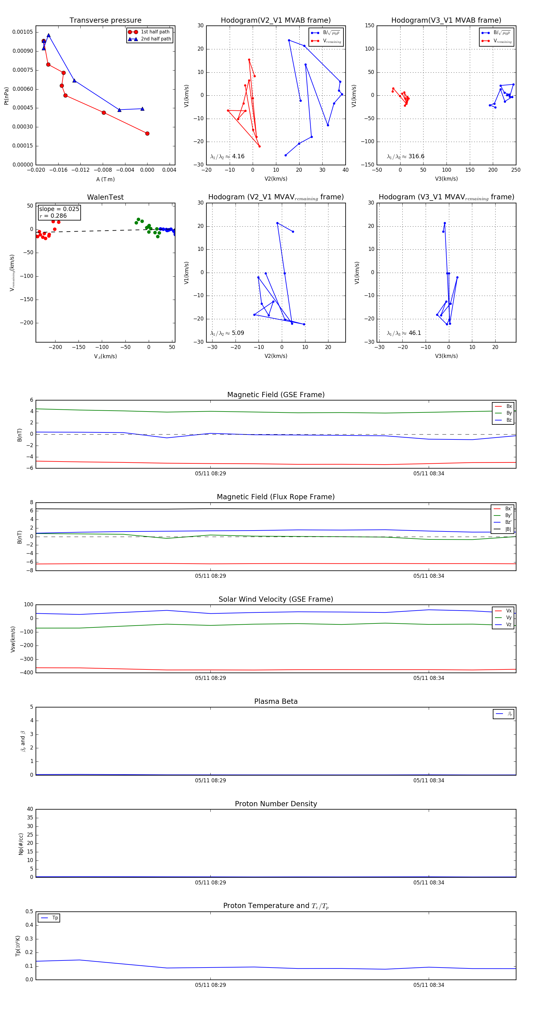552x1012 pixels.
Task: Select the Vx legend entry in solar wind plot
Action: [503, 611]
